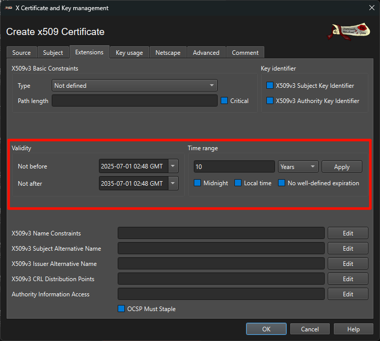This screenshot has height=341, width=380.
Task: Click the time range number field showing 10
Action: pyautogui.click(x=234, y=166)
